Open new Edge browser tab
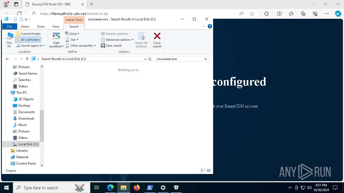Viewport: 344px width, 193px height. [x=91, y=4]
